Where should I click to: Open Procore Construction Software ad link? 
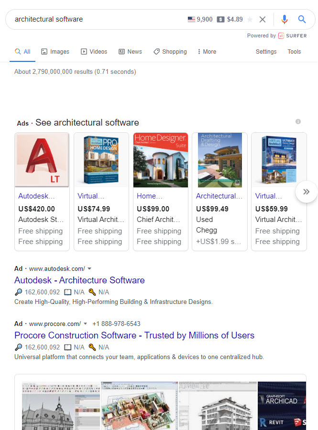(x=134, y=336)
